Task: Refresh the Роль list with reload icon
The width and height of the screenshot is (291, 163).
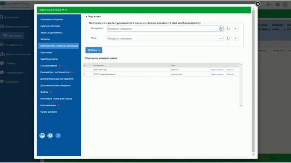Action: [228, 38]
